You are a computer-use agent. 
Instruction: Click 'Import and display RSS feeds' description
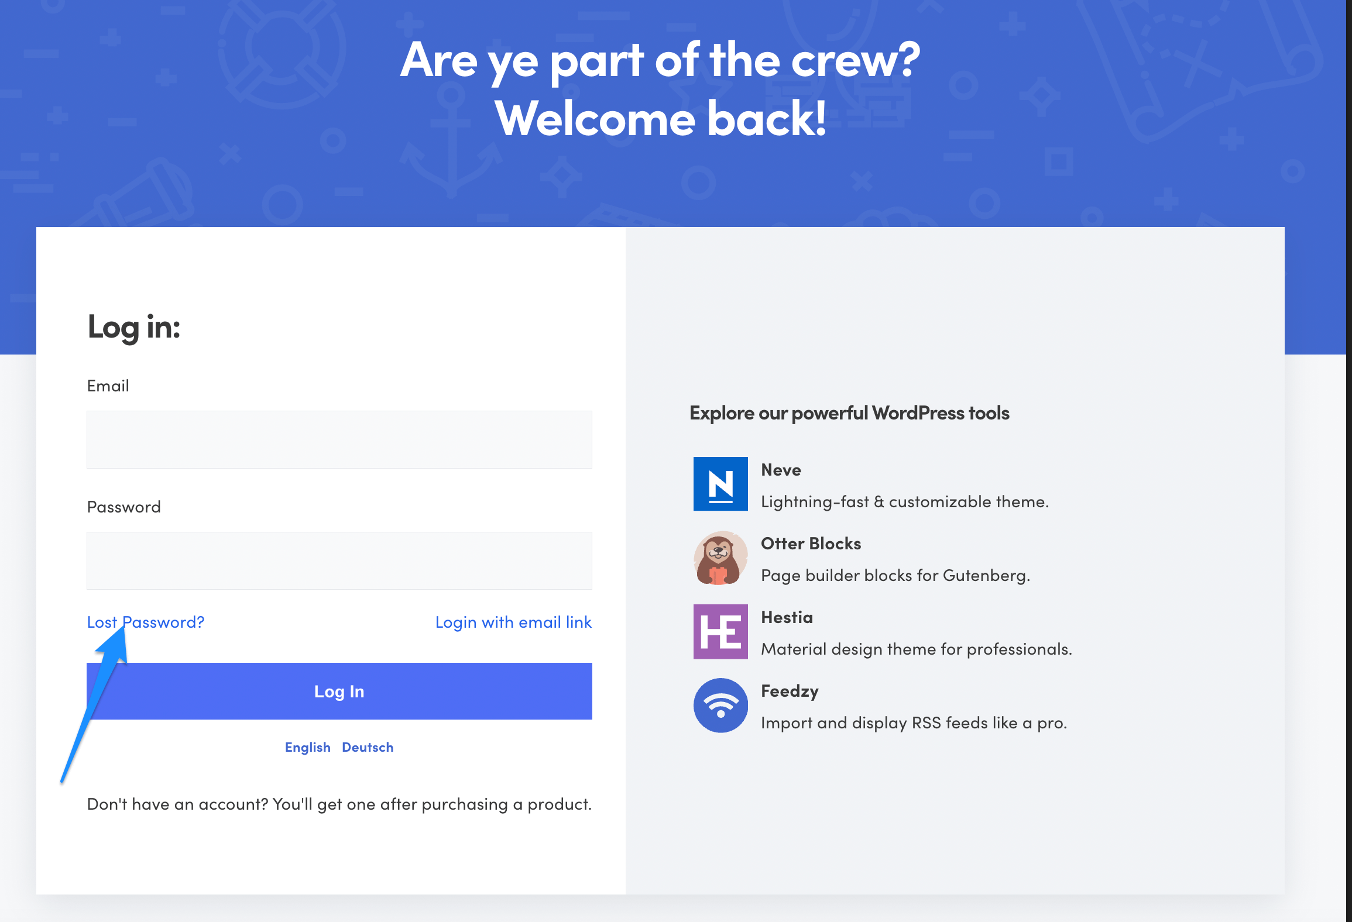[x=913, y=723]
